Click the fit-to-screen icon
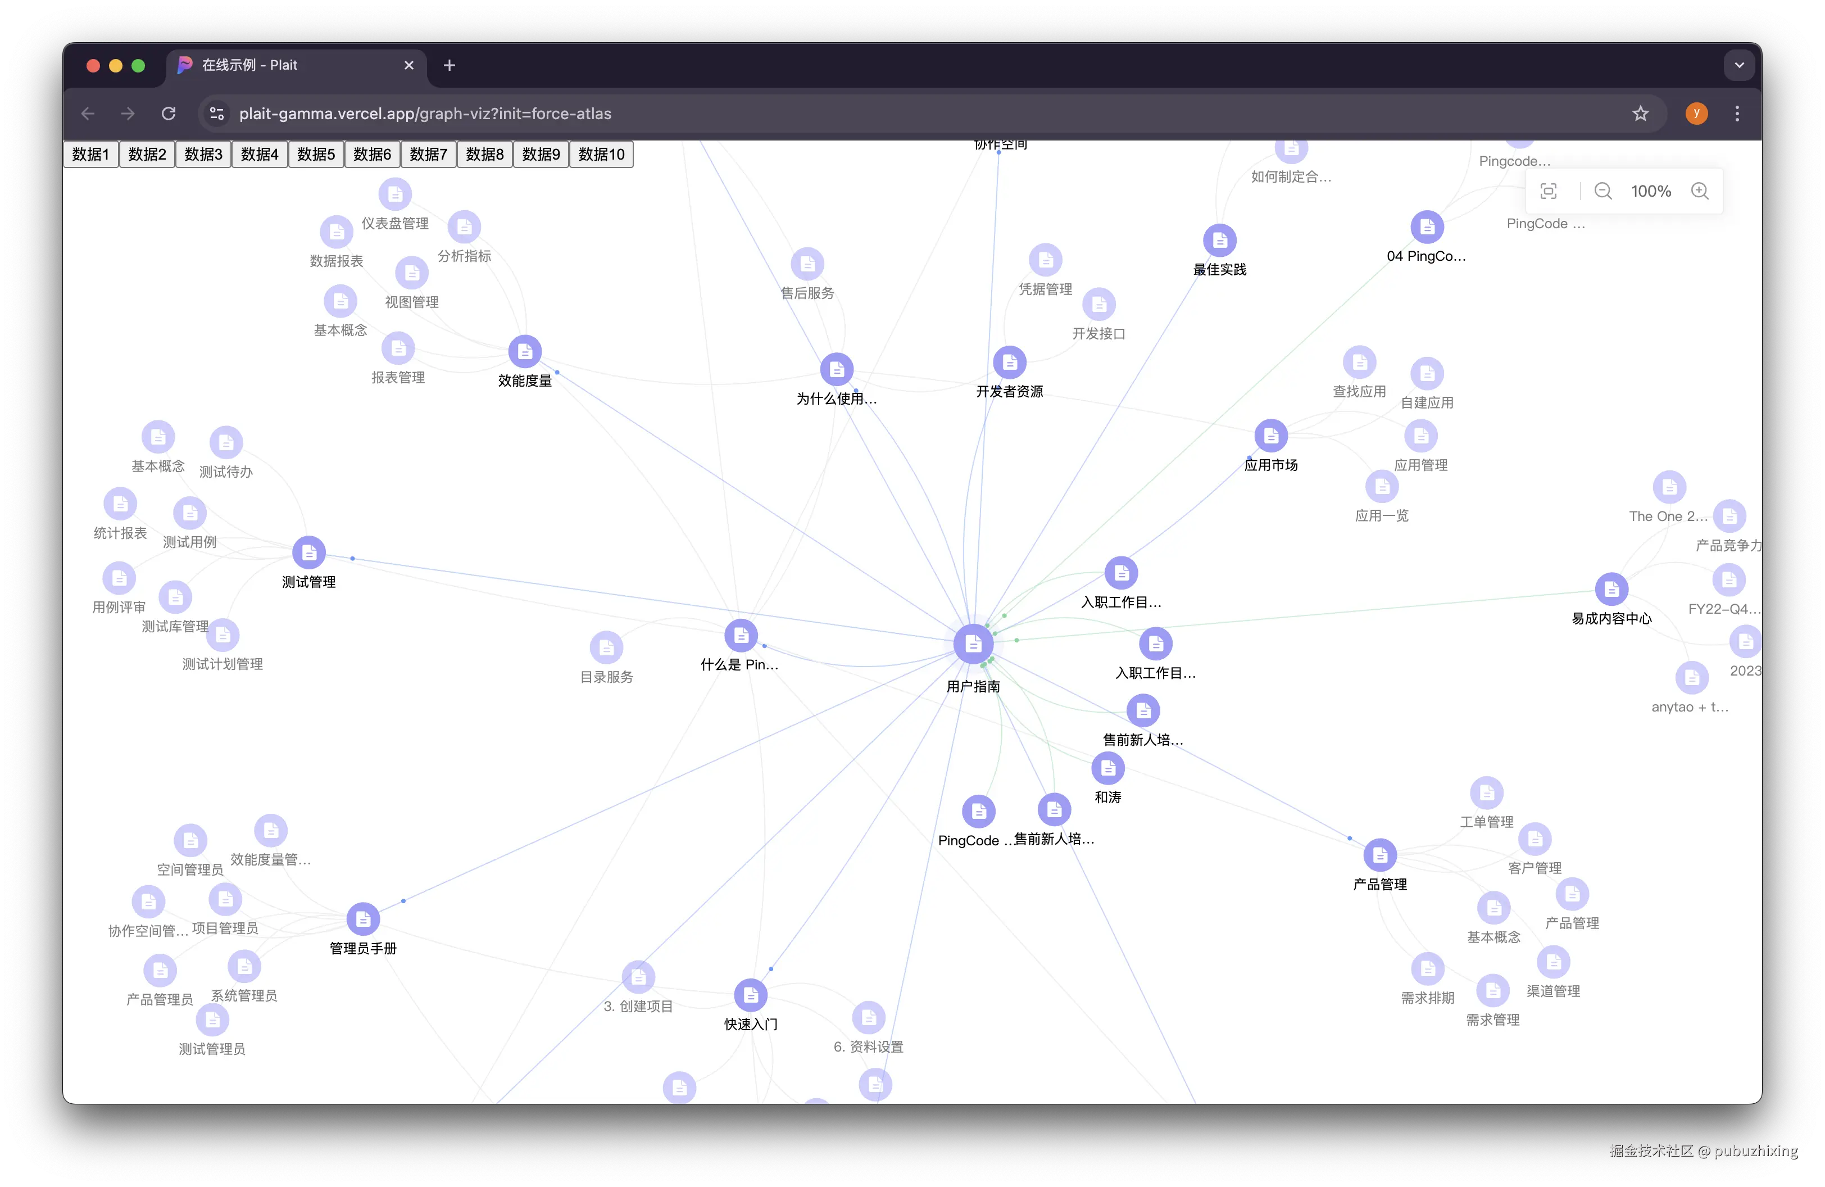This screenshot has width=1825, height=1187. pyautogui.click(x=1548, y=192)
